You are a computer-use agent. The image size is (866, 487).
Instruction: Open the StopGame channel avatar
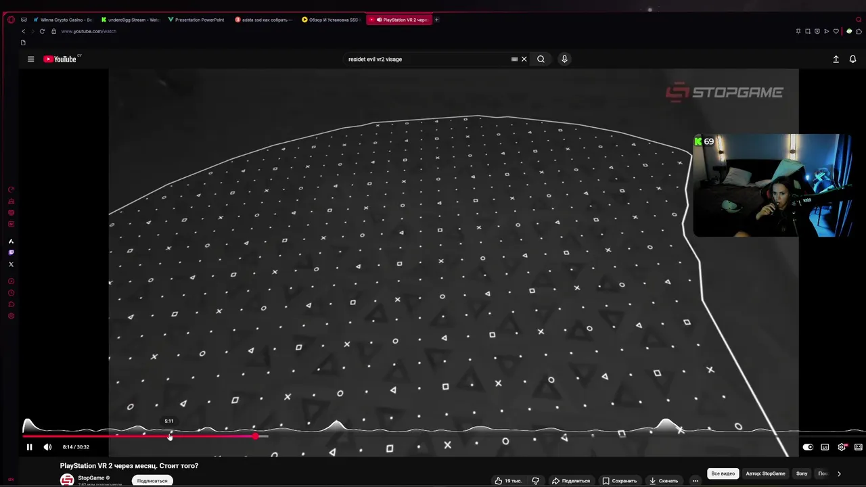coord(67,480)
